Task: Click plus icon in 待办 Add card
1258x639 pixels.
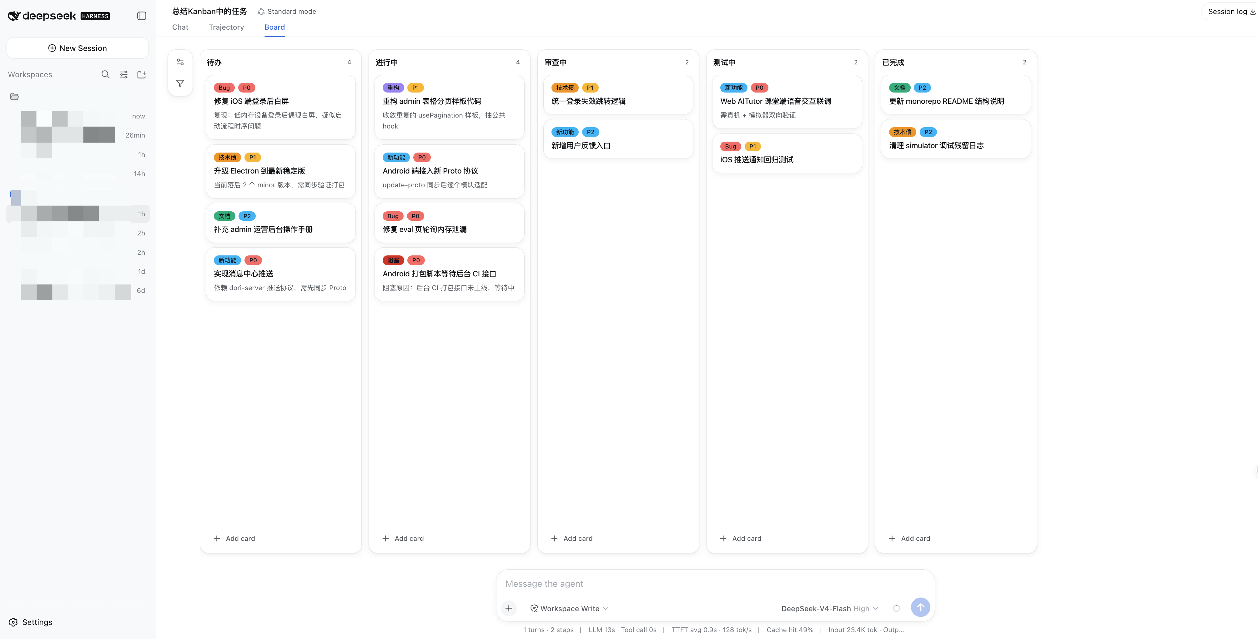Action: point(217,538)
